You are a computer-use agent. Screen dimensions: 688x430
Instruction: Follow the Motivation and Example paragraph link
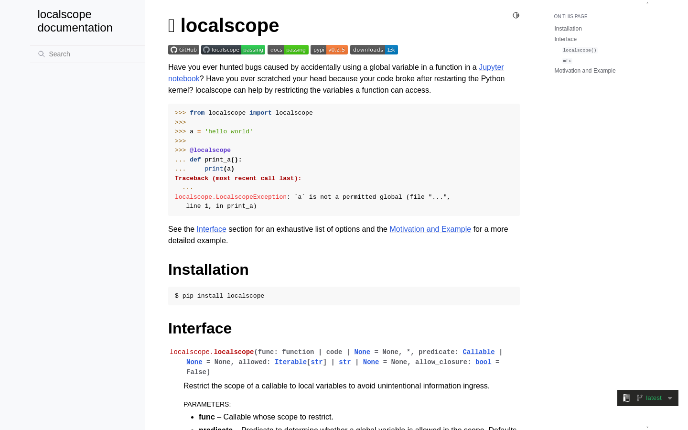tap(430, 229)
